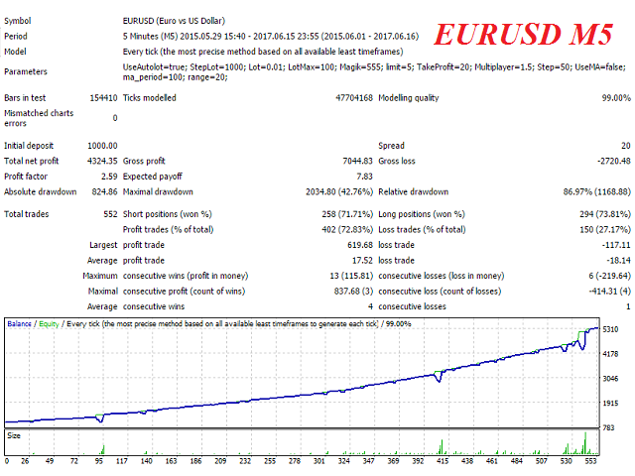Click the 783 value on the chart's vertical axis
The height and width of the screenshot is (476, 635).
pos(608,427)
